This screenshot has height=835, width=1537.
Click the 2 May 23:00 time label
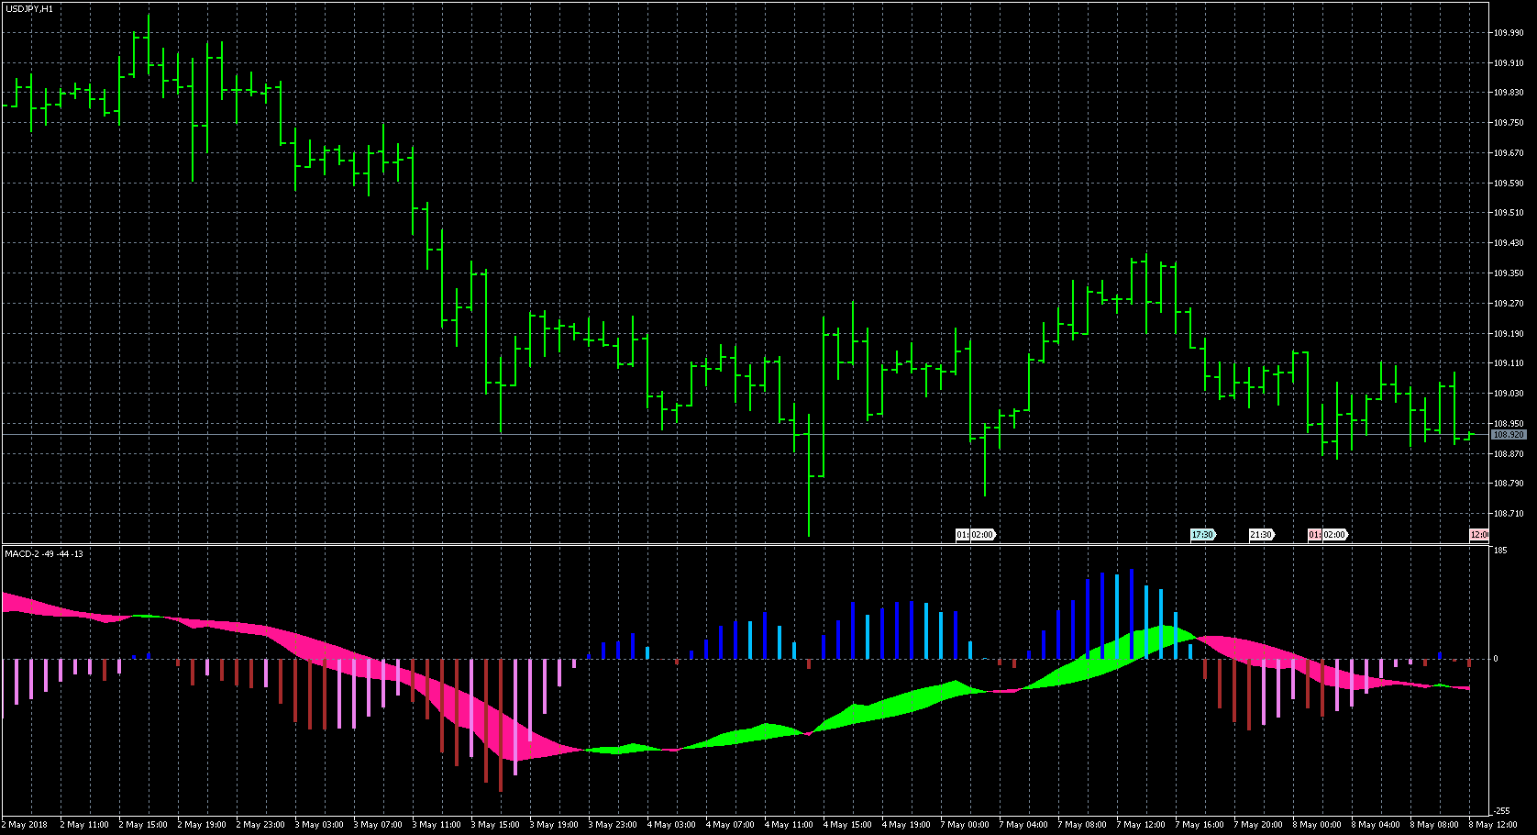click(x=260, y=825)
